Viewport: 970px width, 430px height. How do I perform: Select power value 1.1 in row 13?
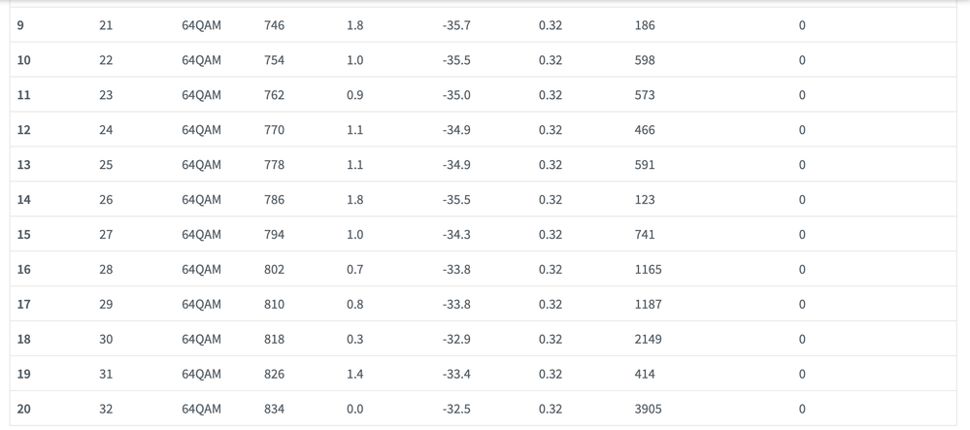click(355, 165)
